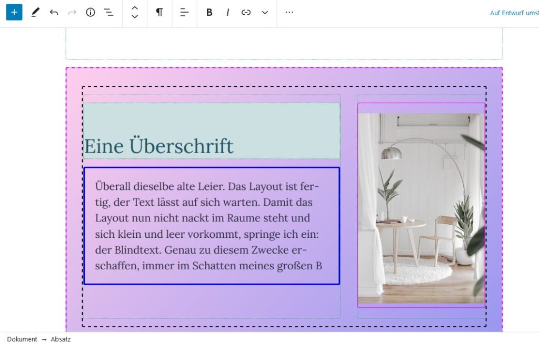539x343 pixels.
Task: Open the block list view icon
Action: pos(109,13)
